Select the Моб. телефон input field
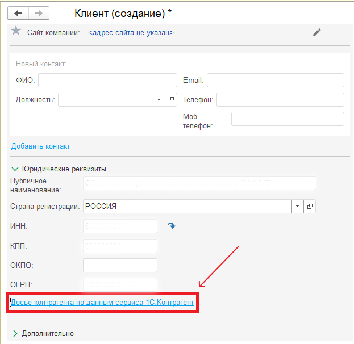 288,119
